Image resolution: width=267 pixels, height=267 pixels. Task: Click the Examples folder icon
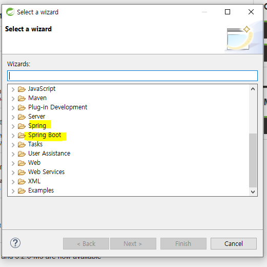(22, 190)
